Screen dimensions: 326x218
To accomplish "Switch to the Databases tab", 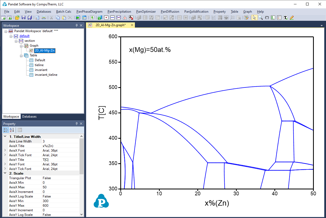I will (x=29, y=117).
